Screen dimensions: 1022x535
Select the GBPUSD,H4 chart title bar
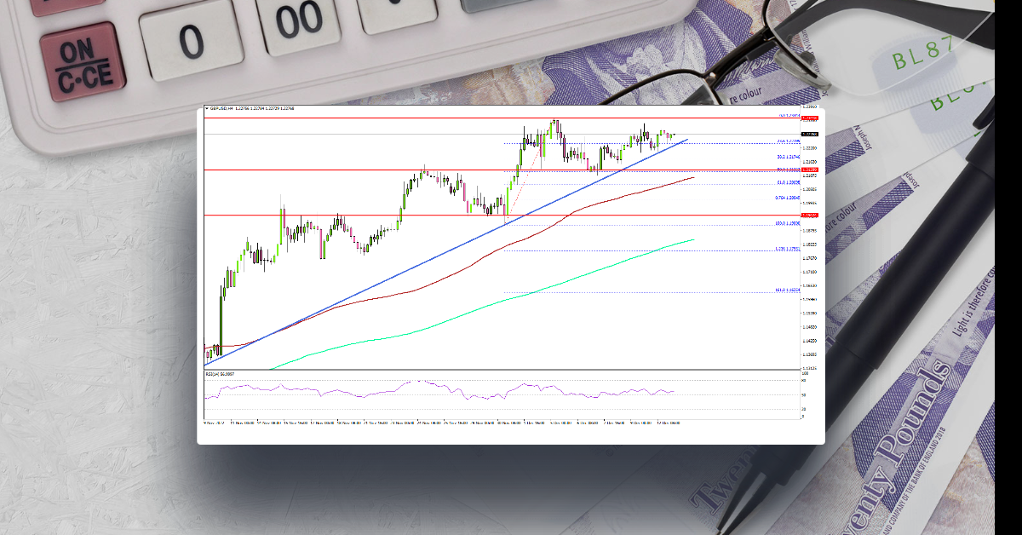pos(247,109)
